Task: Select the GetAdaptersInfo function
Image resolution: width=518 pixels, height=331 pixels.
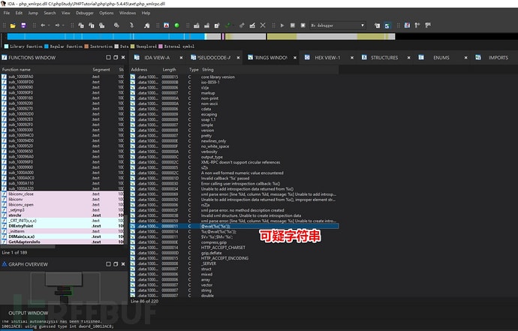Action: 62,242
